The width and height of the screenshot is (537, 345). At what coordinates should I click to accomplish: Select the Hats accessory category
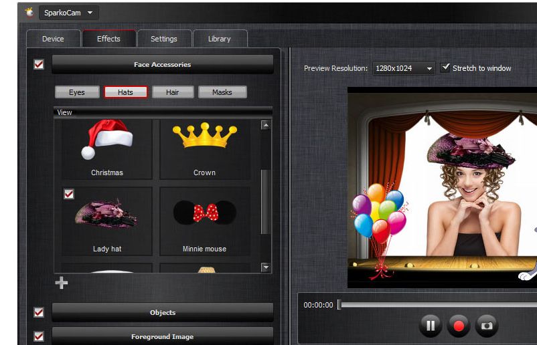click(125, 92)
